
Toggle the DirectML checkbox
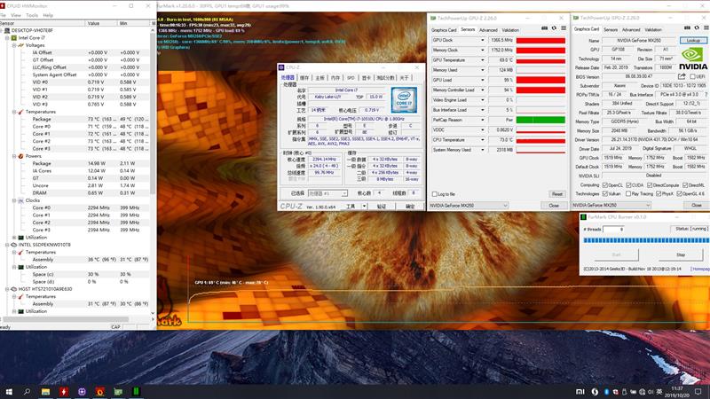tap(685, 185)
